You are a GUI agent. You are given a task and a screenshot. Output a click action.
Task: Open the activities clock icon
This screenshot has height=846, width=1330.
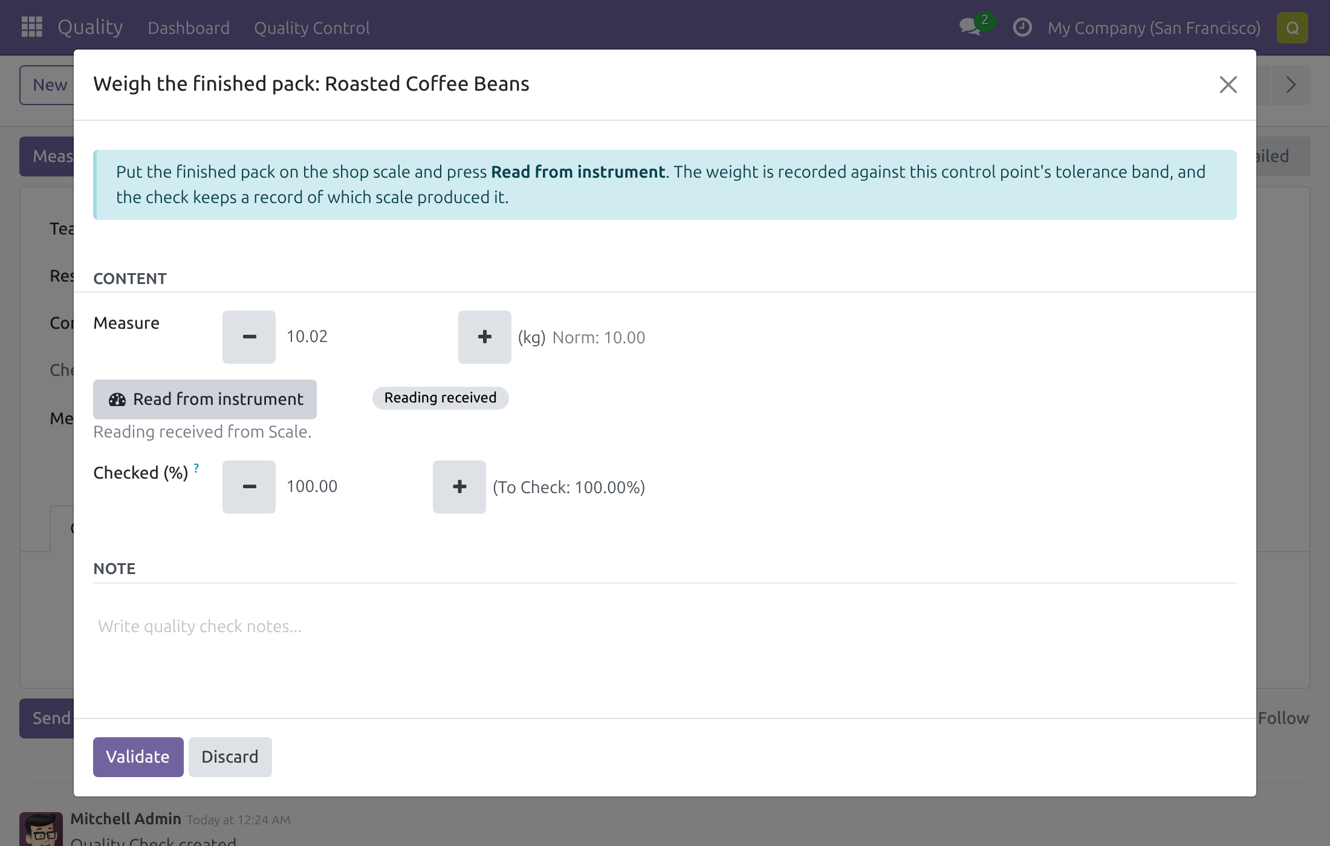(x=1022, y=27)
